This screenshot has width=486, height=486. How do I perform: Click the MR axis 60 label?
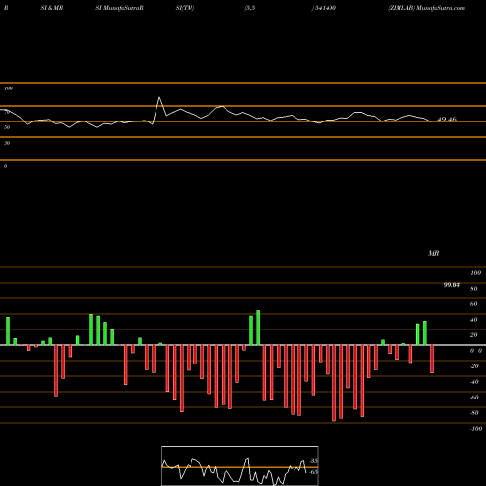[x=473, y=304]
